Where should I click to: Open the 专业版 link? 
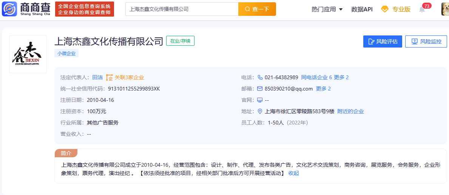[401, 9]
